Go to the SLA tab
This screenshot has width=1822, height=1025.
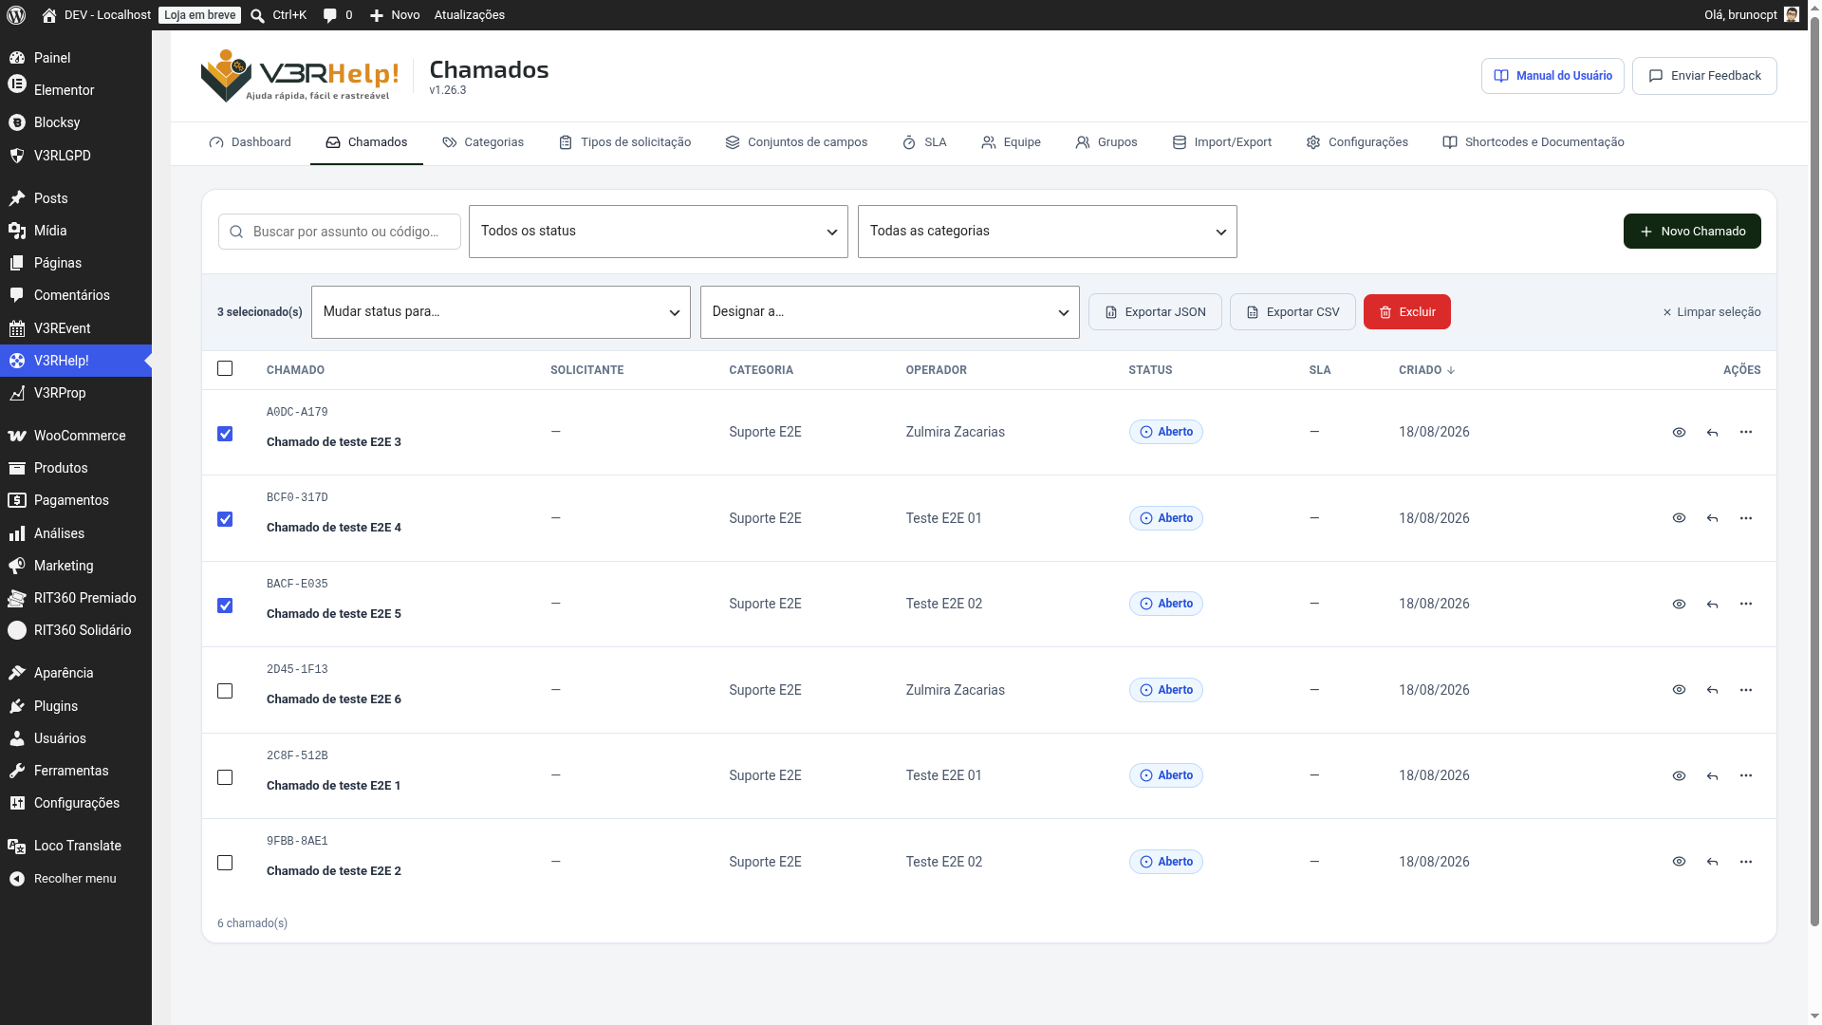point(924,142)
